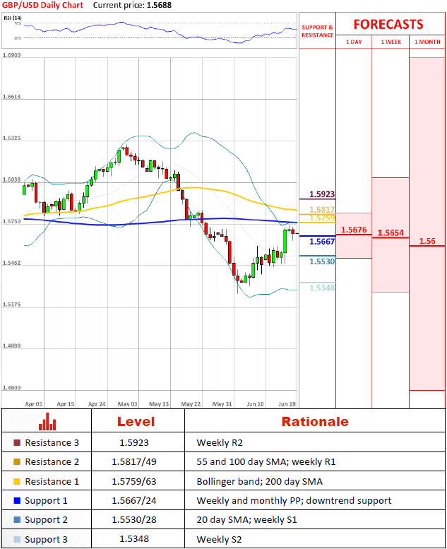This screenshot has width=447, height=549.
Task: Click the SUPPORT & RESISTANCE header
Action: tap(318, 31)
